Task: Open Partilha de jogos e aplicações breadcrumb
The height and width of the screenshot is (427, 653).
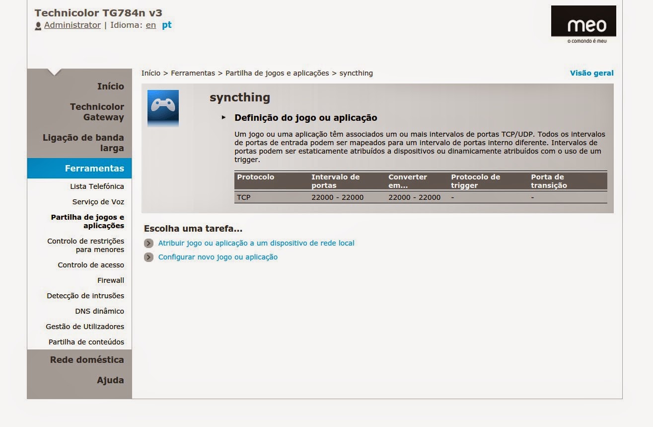Action: pos(277,73)
